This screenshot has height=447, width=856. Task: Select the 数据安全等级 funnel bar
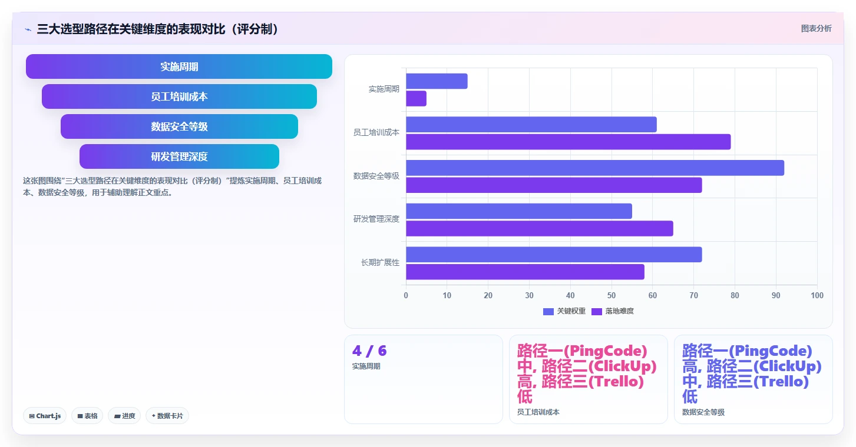tap(179, 126)
